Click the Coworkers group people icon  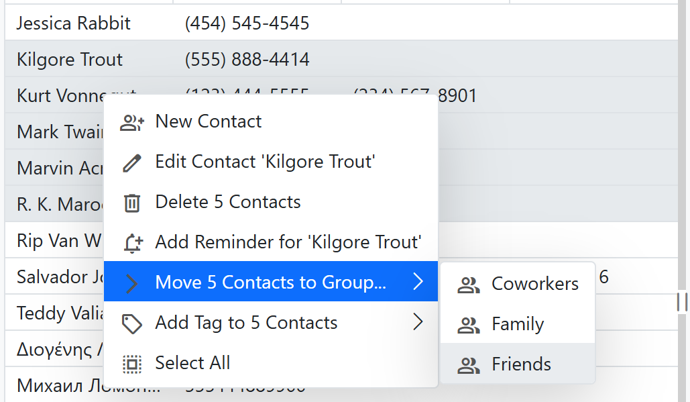pos(468,285)
